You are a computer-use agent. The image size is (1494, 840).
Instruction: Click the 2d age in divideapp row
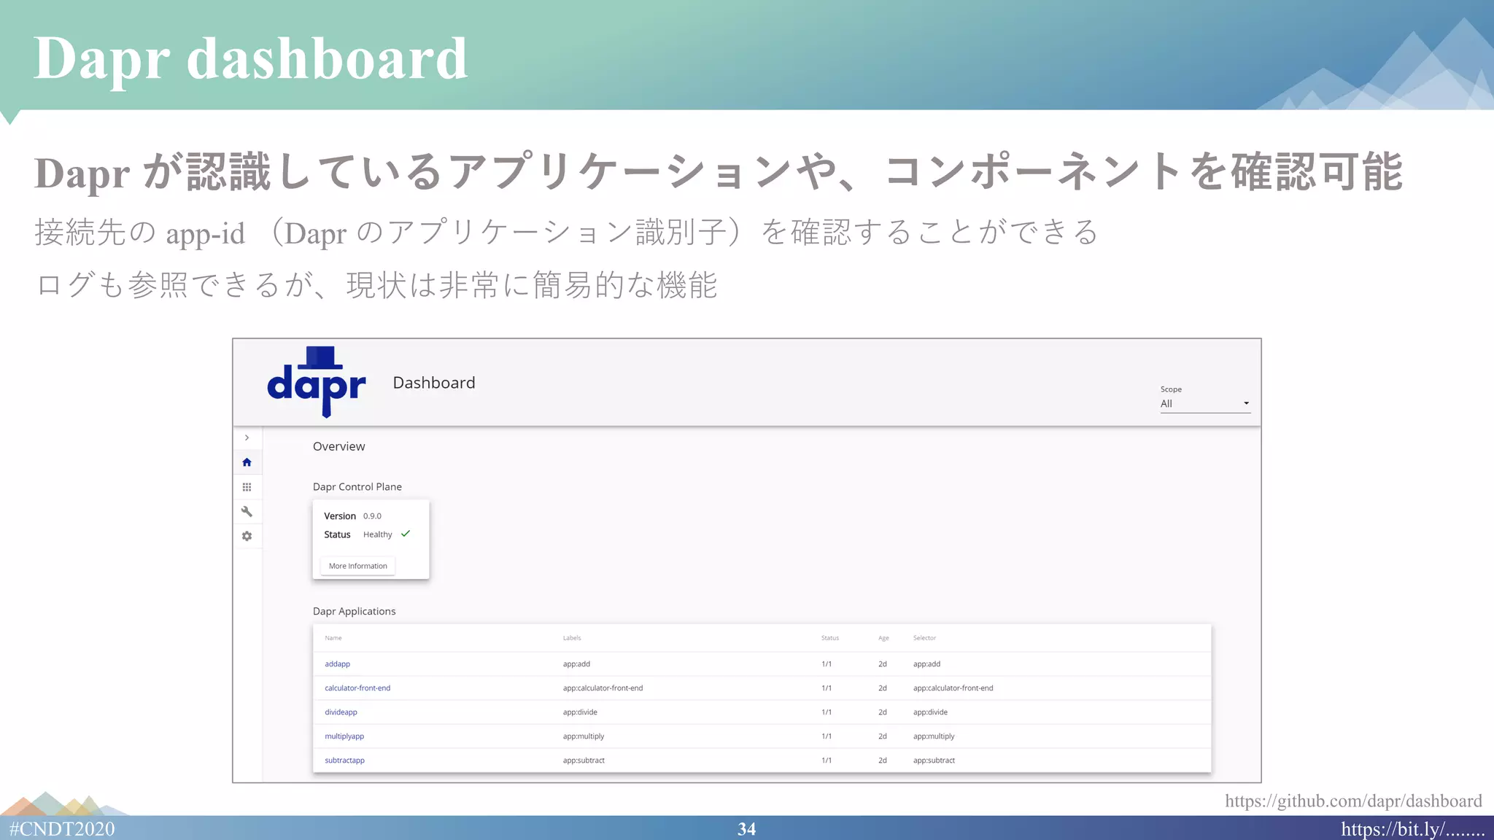883,712
